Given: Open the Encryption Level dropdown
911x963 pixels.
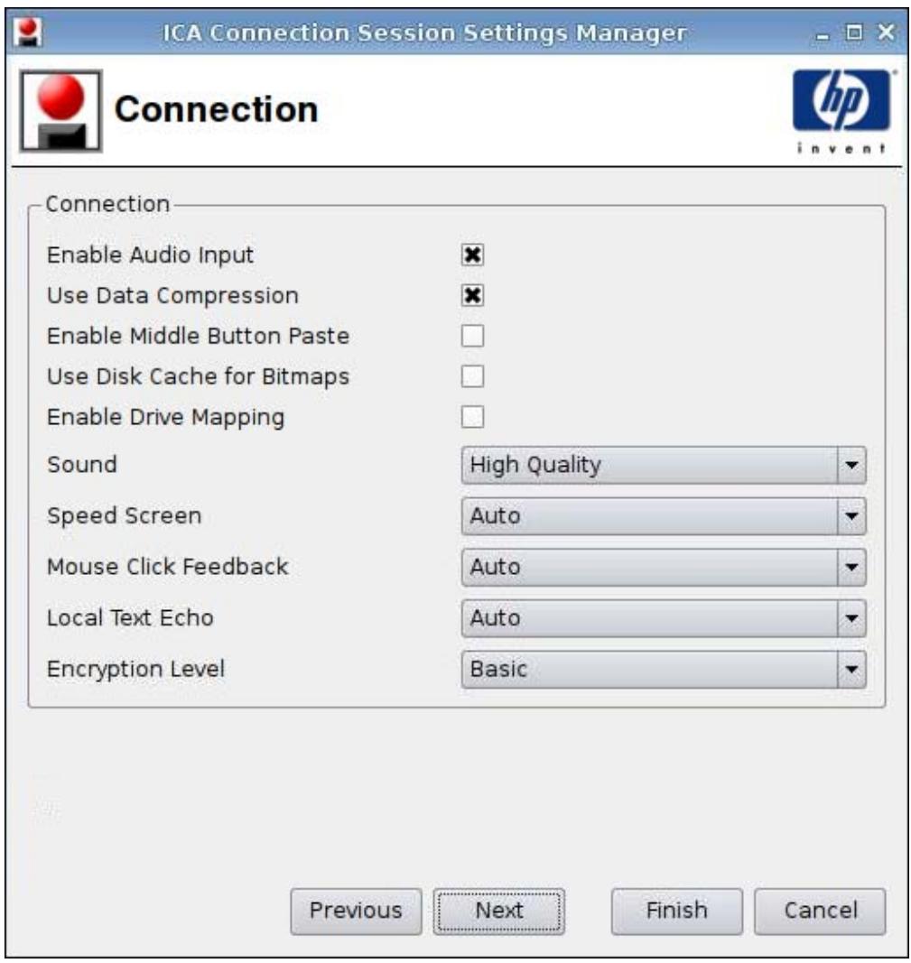Looking at the screenshot, I should [664, 669].
